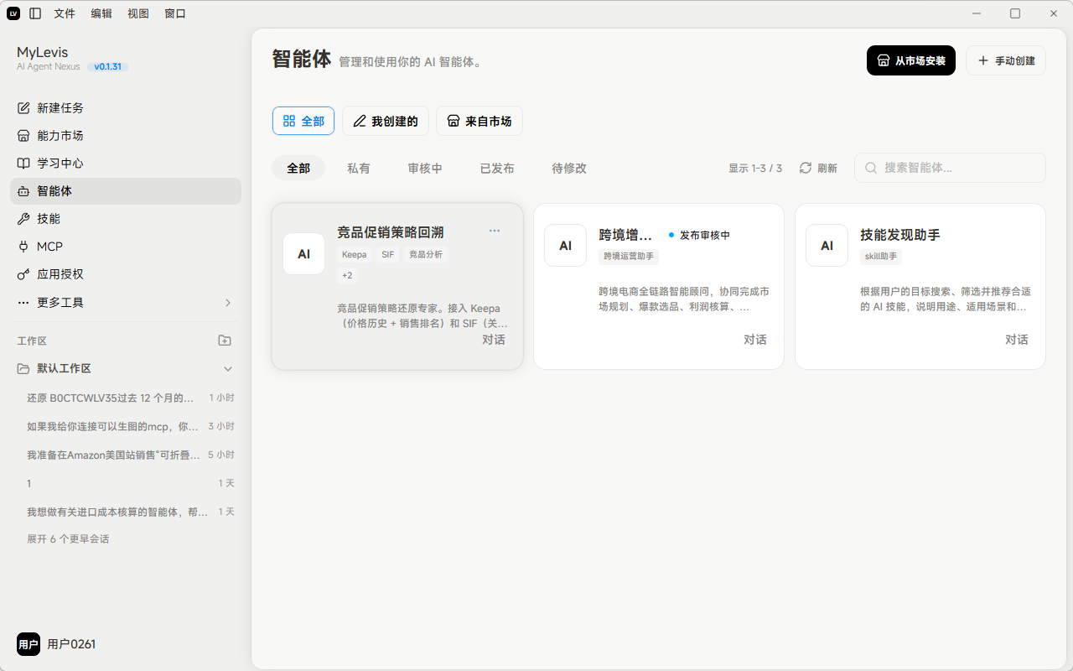Open conversation 如果我给你连接可以生图的mcp
Viewport: 1073px width, 671px height.
coord(130,426)
